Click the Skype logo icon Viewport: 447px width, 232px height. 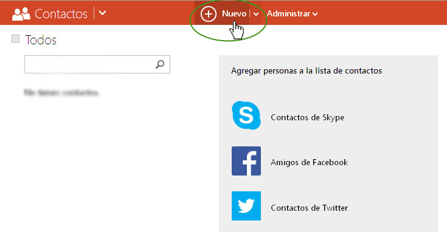246,115
